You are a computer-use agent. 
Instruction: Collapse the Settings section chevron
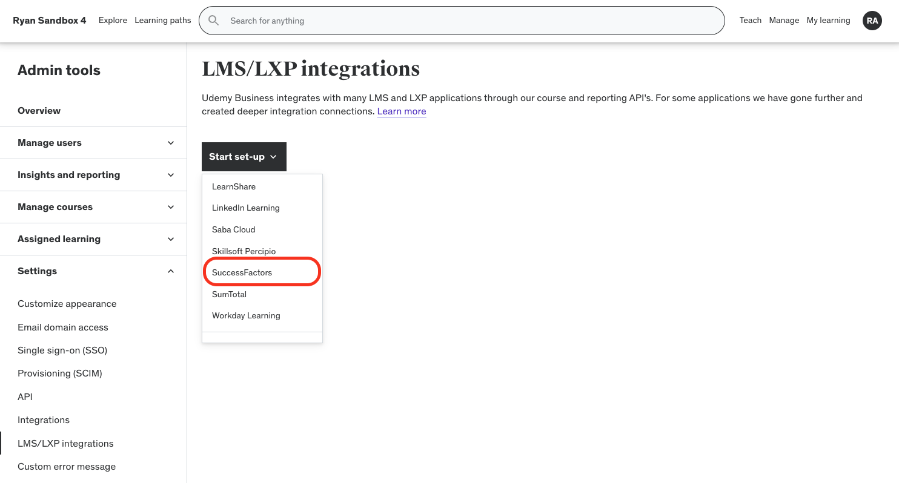(x=171, y=271)
